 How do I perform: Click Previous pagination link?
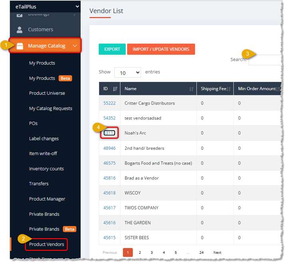coord(110,253)
